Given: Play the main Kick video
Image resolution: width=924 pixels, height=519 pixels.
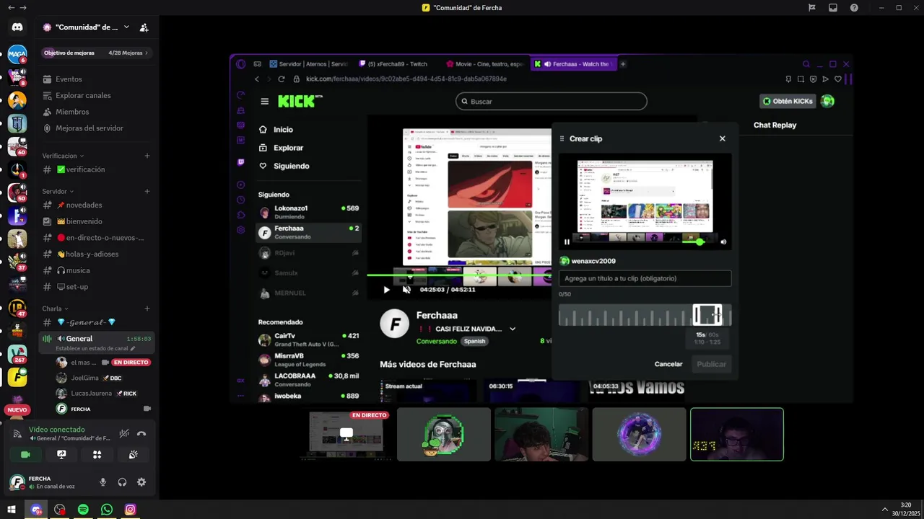Looking at the screenshot, I should (386, 290).
